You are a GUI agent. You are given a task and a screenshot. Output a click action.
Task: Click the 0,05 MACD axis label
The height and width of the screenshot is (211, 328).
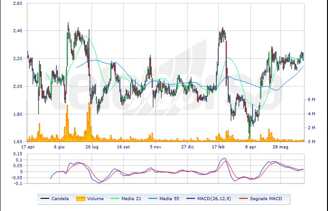[x=18, y=166]
